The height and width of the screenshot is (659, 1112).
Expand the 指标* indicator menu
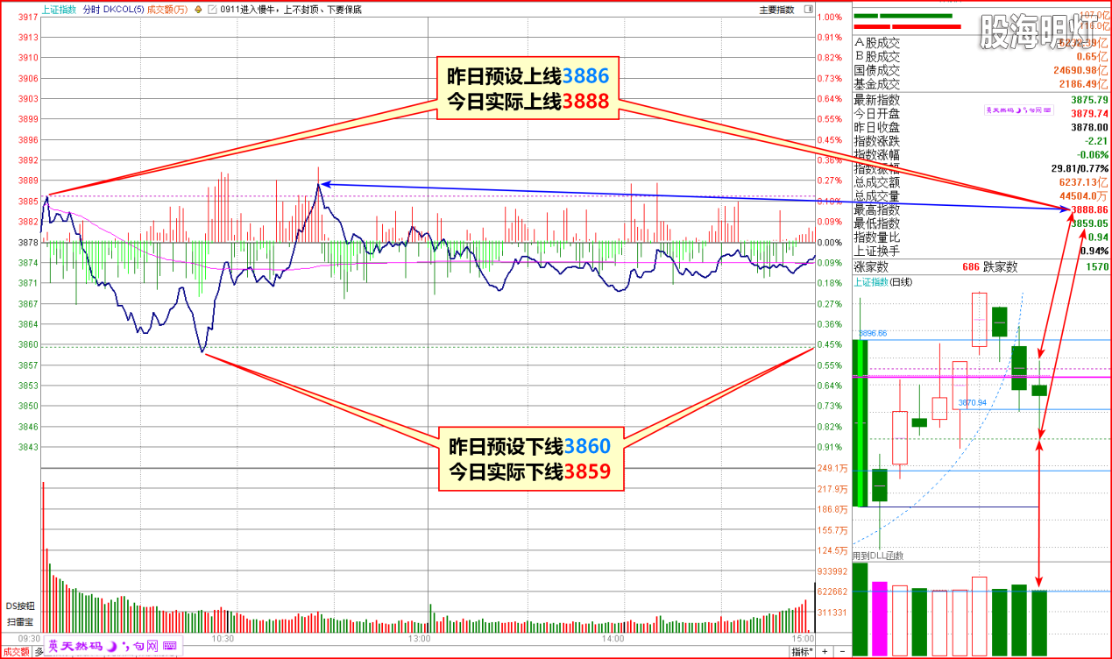pyautogui.click(x=802, y=652)
